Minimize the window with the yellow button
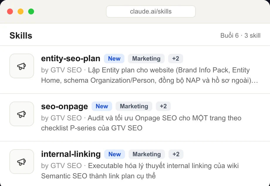Image resolution: width=270 pixels, height=186 pixels. pyautogui.click(x=21, y=11)
